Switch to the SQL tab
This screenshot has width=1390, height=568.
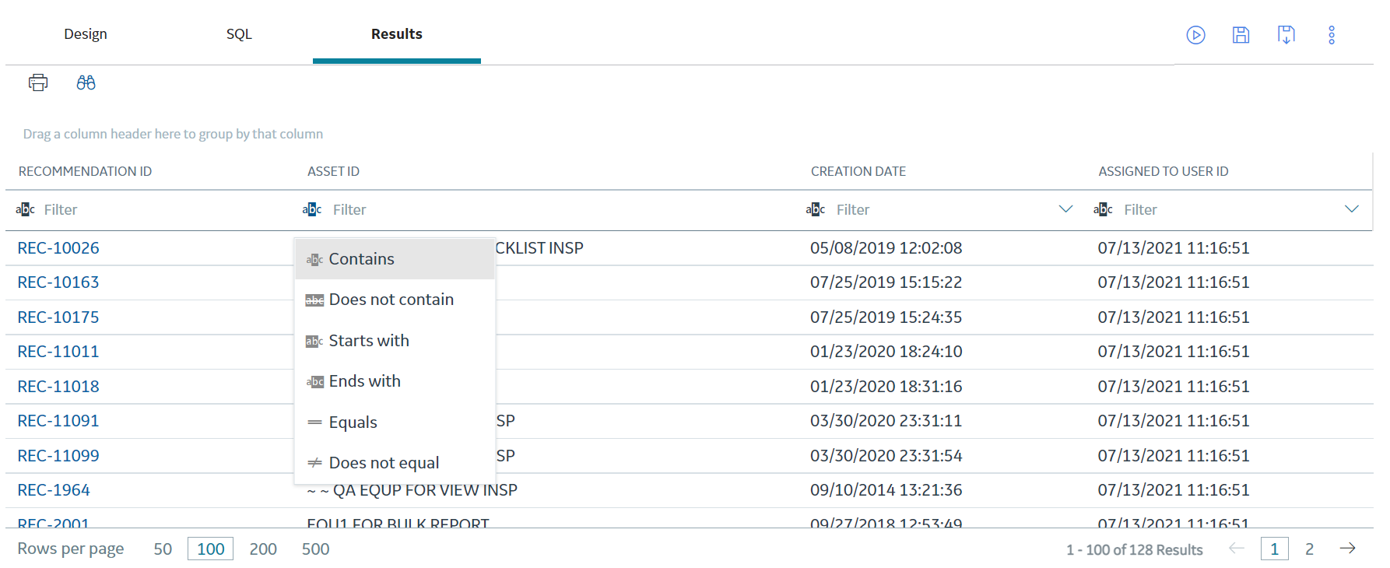(x=239, y=34)
